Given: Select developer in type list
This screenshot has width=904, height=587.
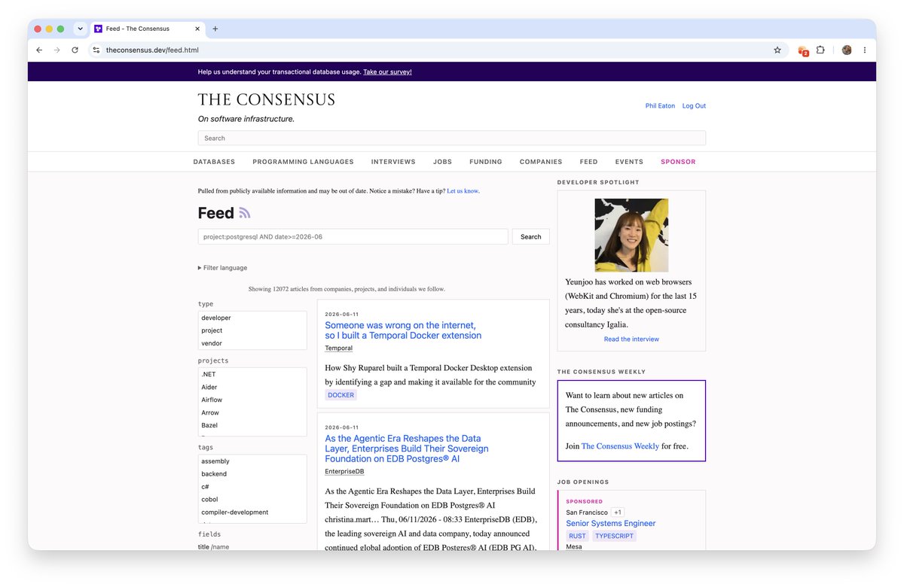Looking at the screenshot, I should [252, 318].
